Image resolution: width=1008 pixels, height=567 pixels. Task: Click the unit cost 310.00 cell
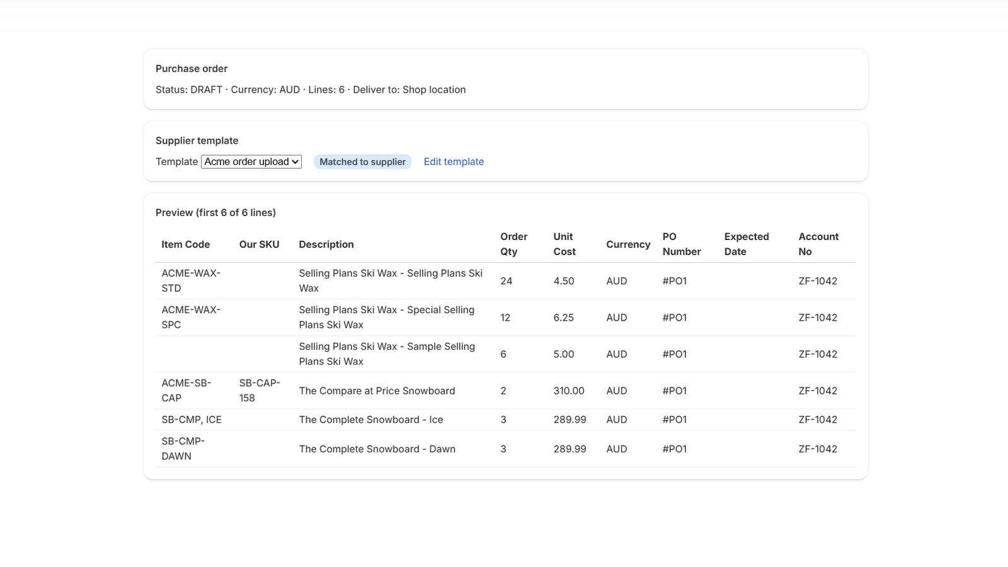coord(569,391)
